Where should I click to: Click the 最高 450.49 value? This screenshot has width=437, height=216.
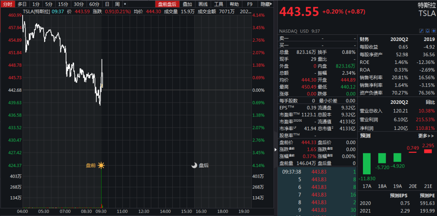click(x=309, y=87)
